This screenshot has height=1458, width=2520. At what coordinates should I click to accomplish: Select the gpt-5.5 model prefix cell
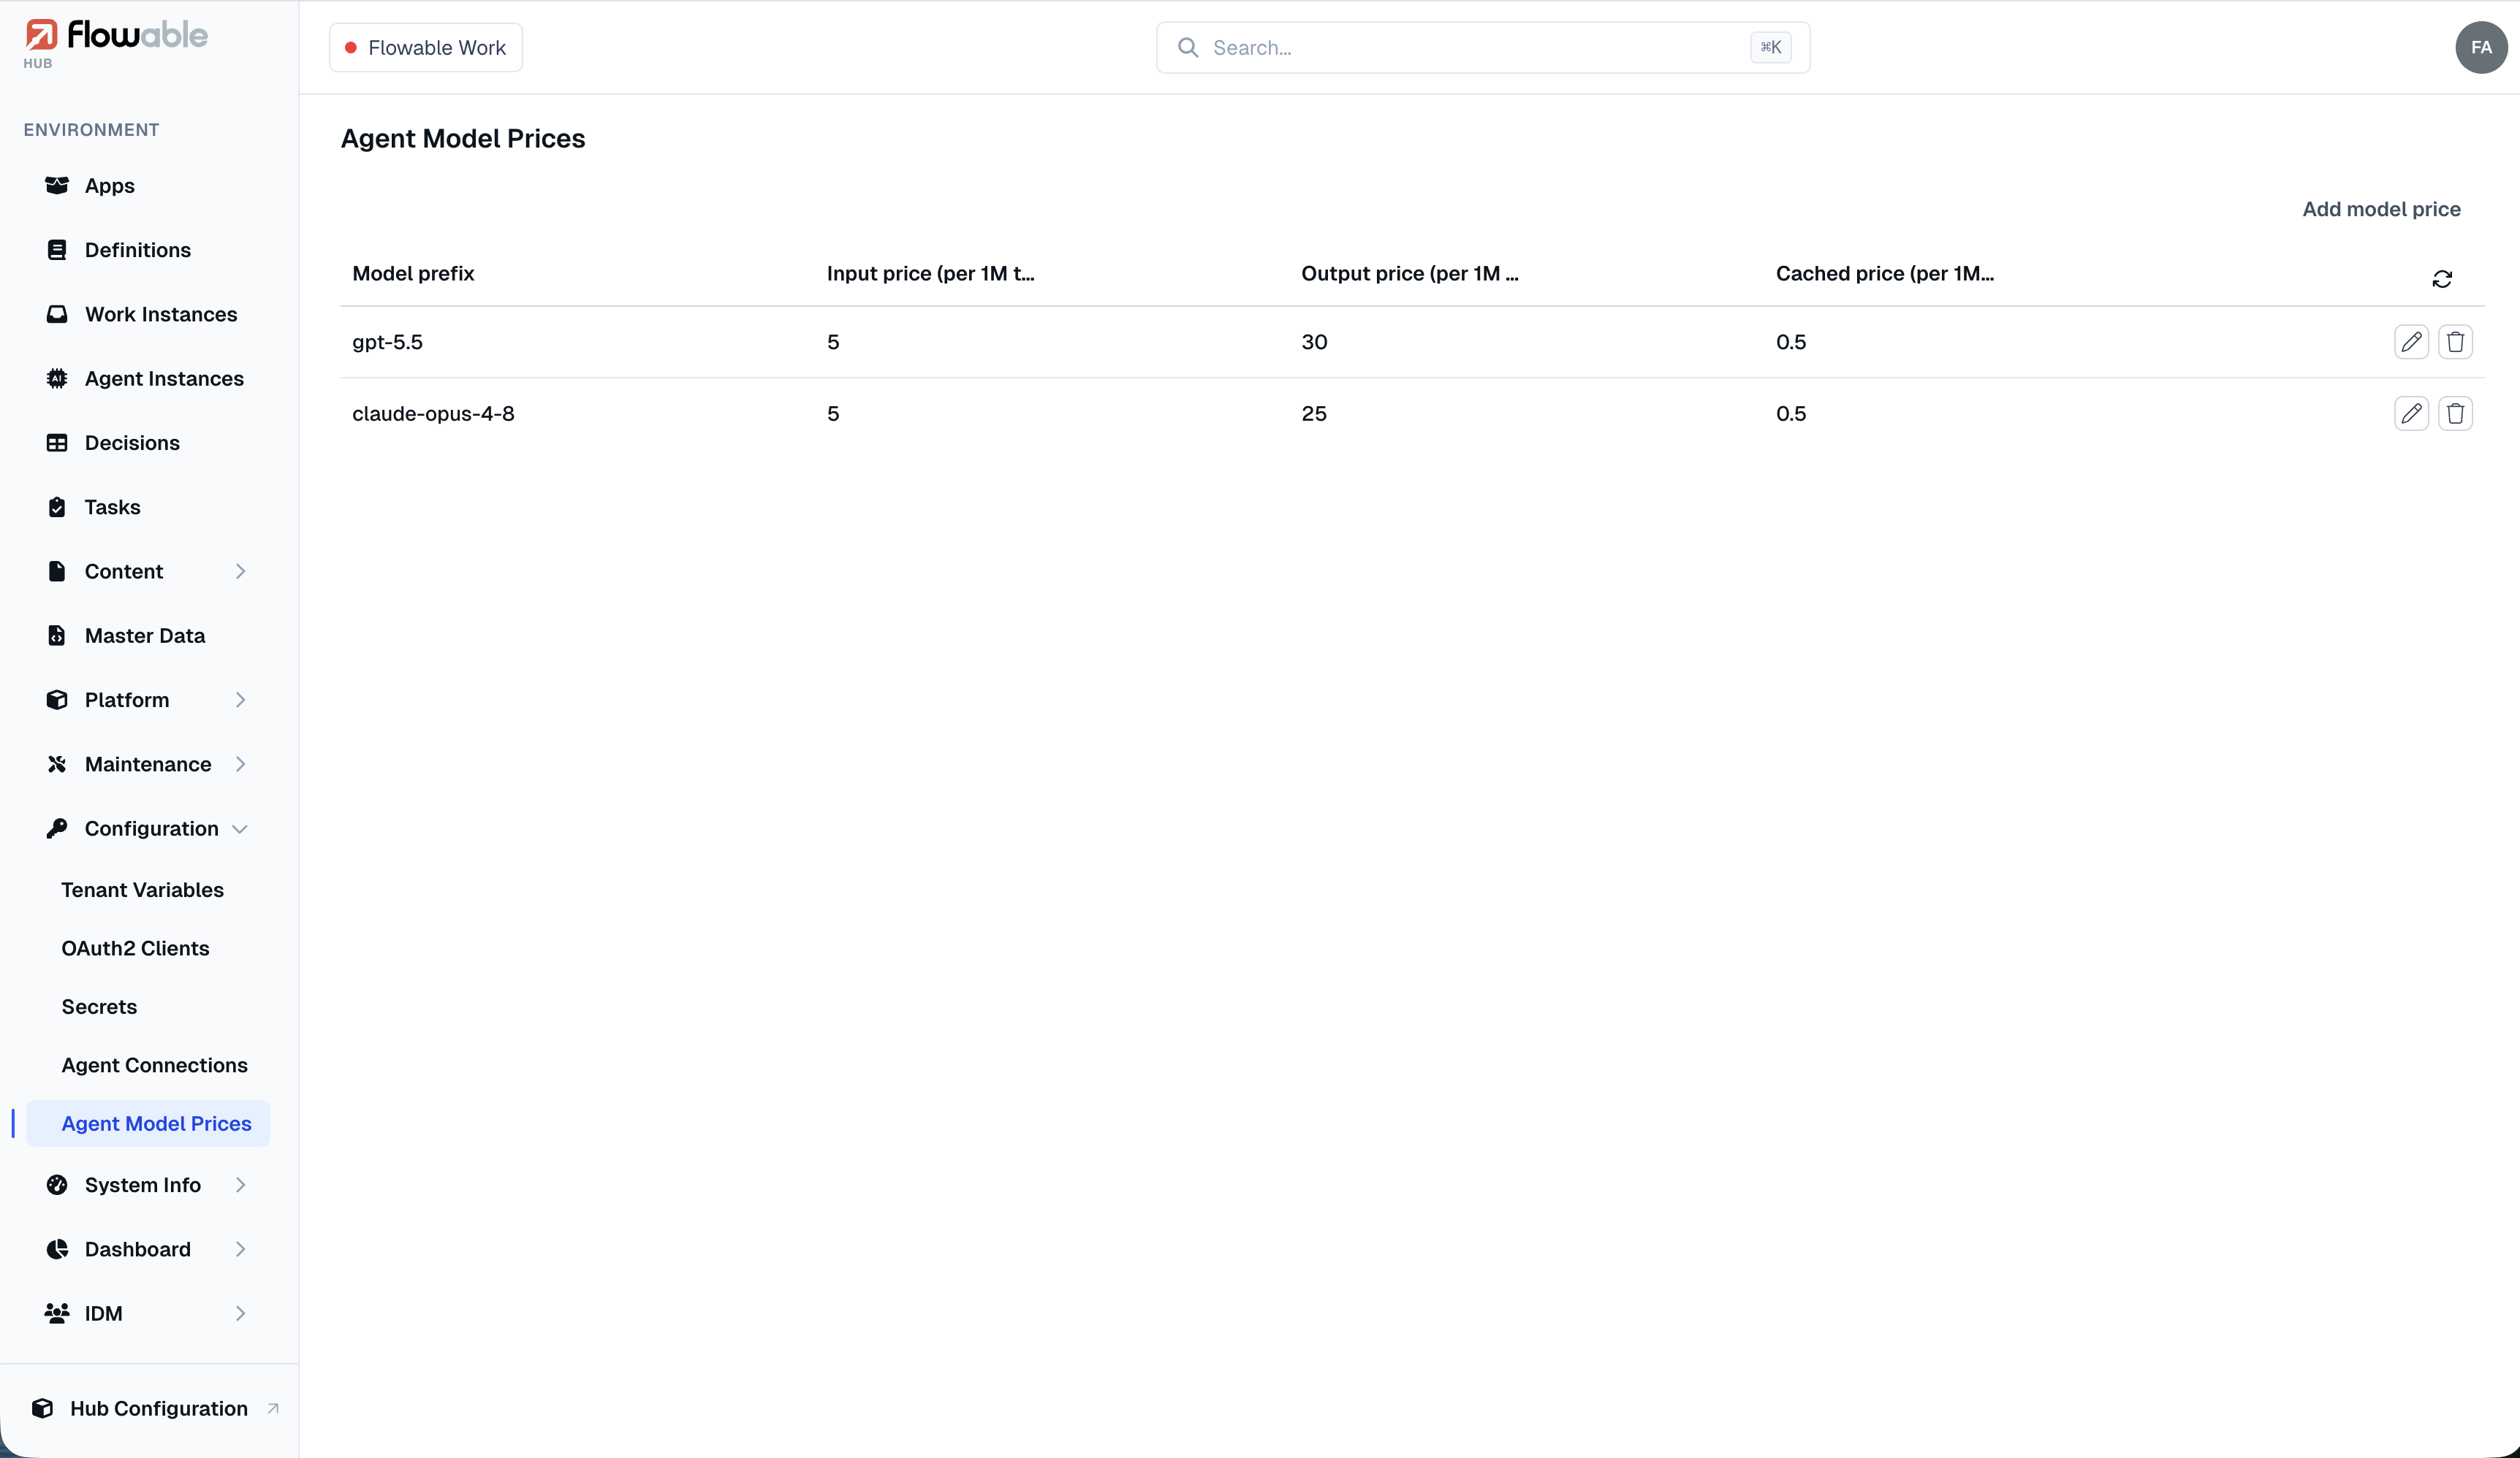coord(387,342)
